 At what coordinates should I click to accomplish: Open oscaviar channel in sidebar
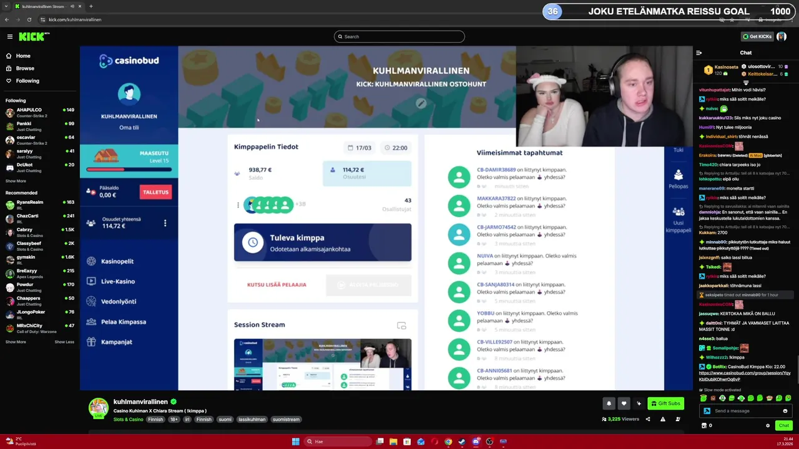point(40,140)
